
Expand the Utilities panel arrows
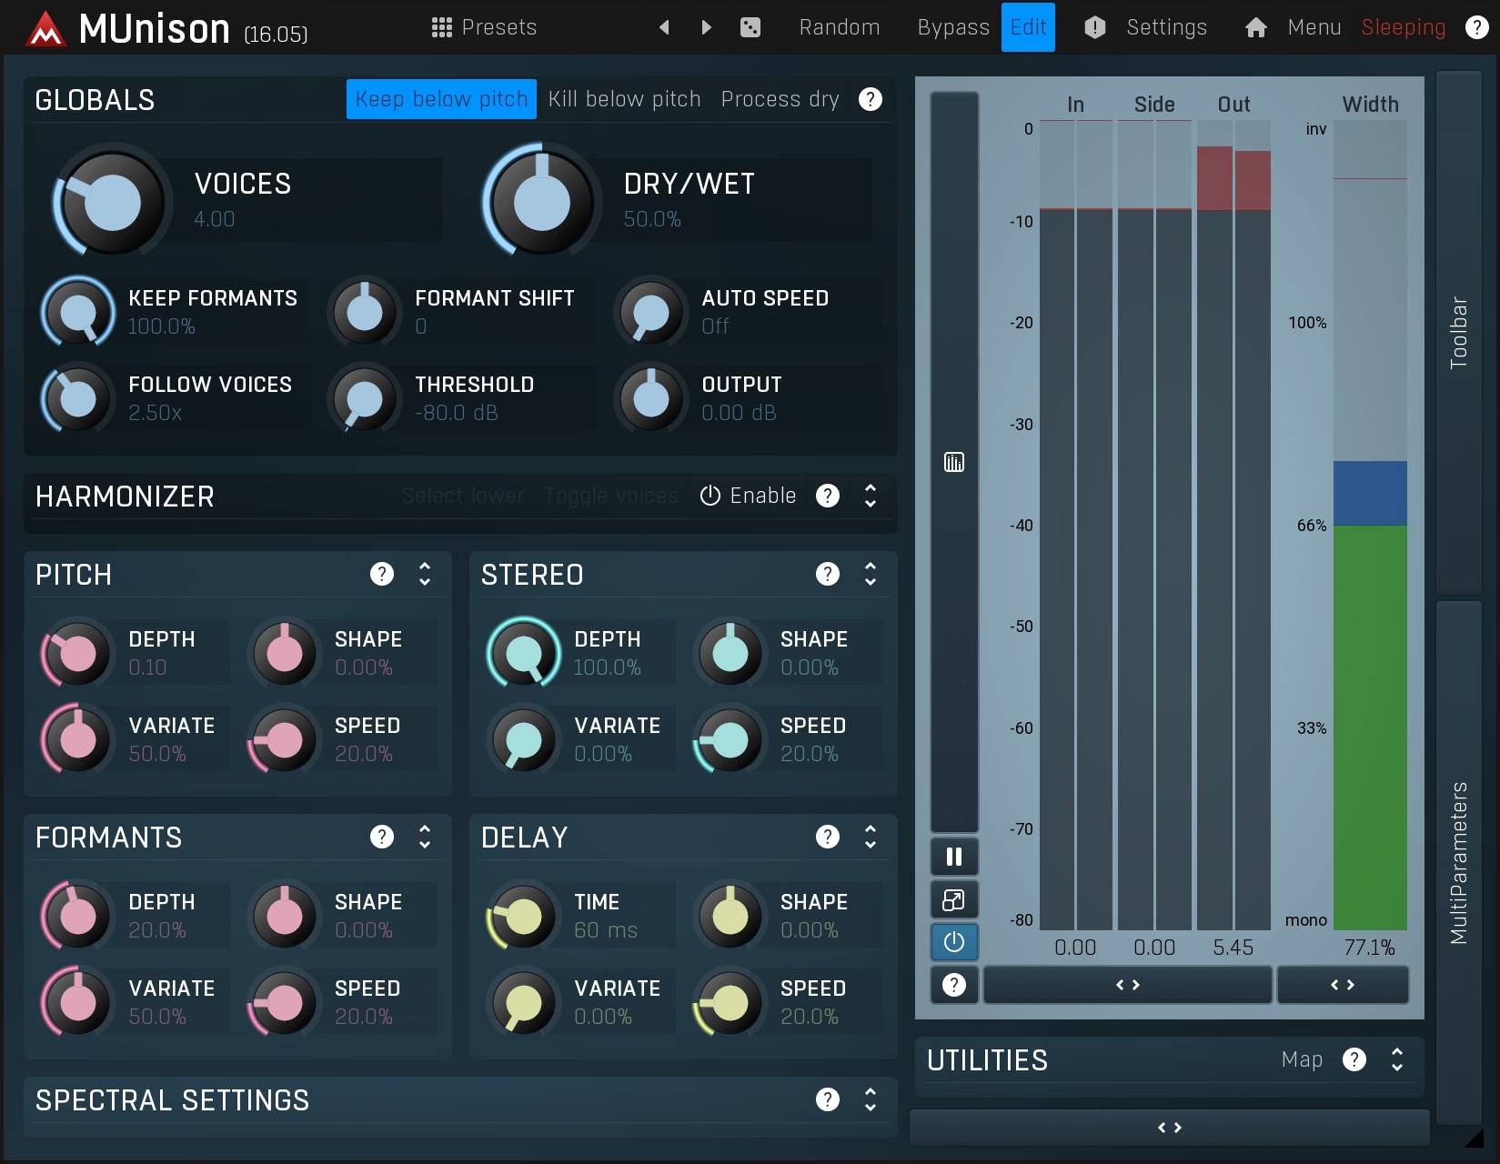click(1397, 1059)
